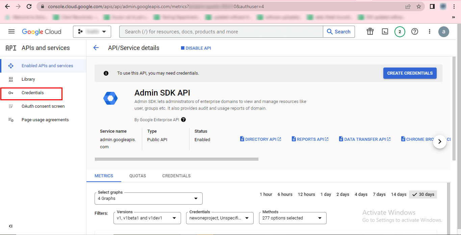Open the DIRECTORY API documentation link
This screenshot has height=235, width=461.
tap(260, 139)
